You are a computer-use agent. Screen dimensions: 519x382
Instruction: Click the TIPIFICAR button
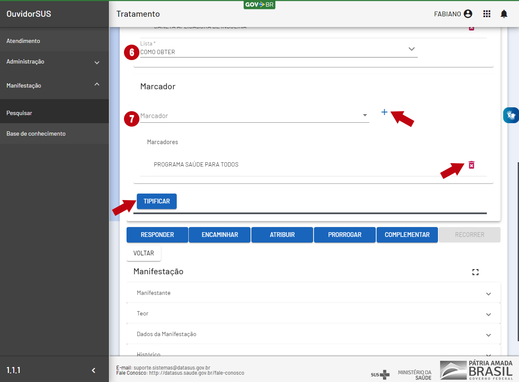157,201
